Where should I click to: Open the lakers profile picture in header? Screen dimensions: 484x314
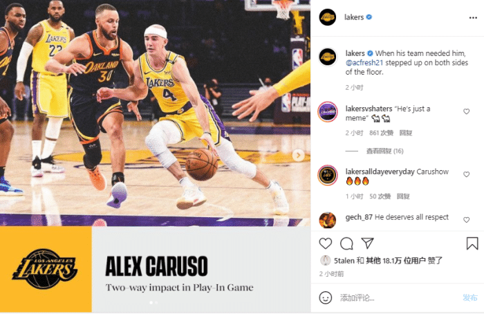click(328, 17)
